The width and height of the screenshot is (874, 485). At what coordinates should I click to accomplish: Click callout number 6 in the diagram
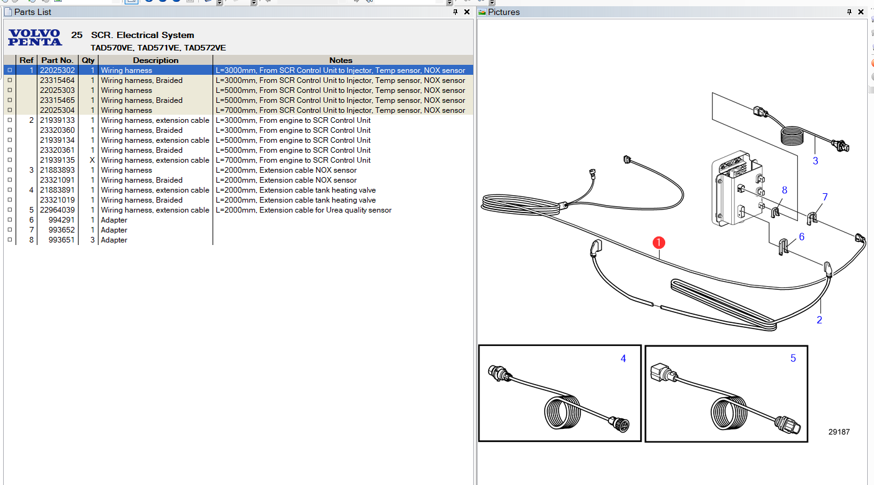click(x=802, y=237)
